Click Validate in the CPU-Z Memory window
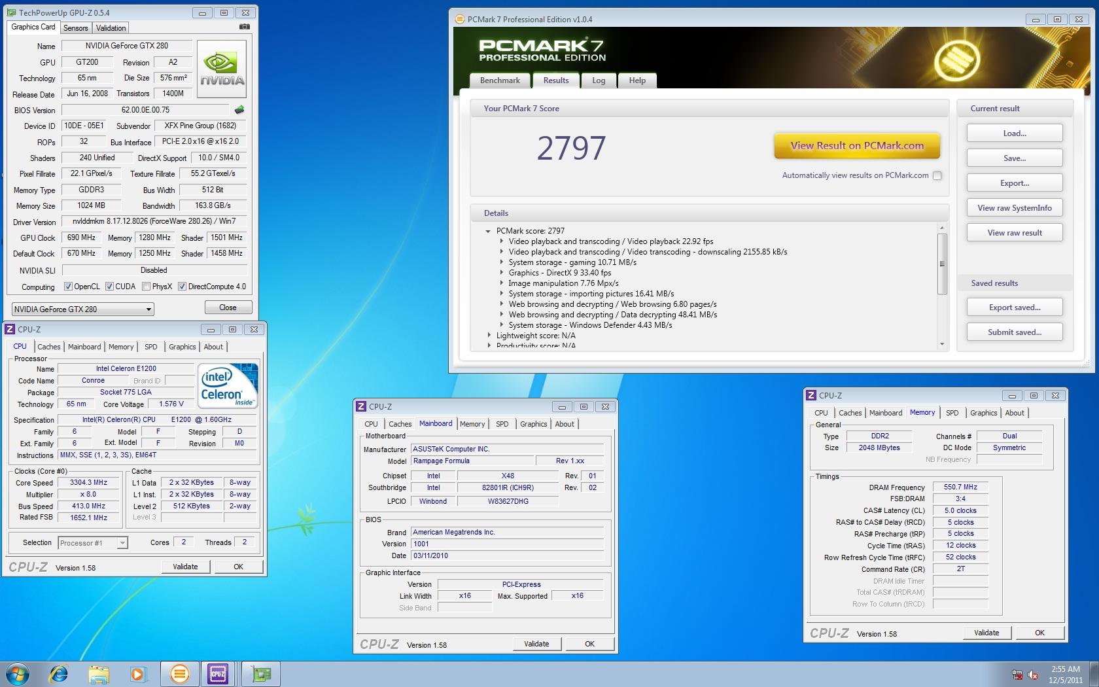Screen dimensions: 1099x687 pyautogui.click(x=986, y=633)
